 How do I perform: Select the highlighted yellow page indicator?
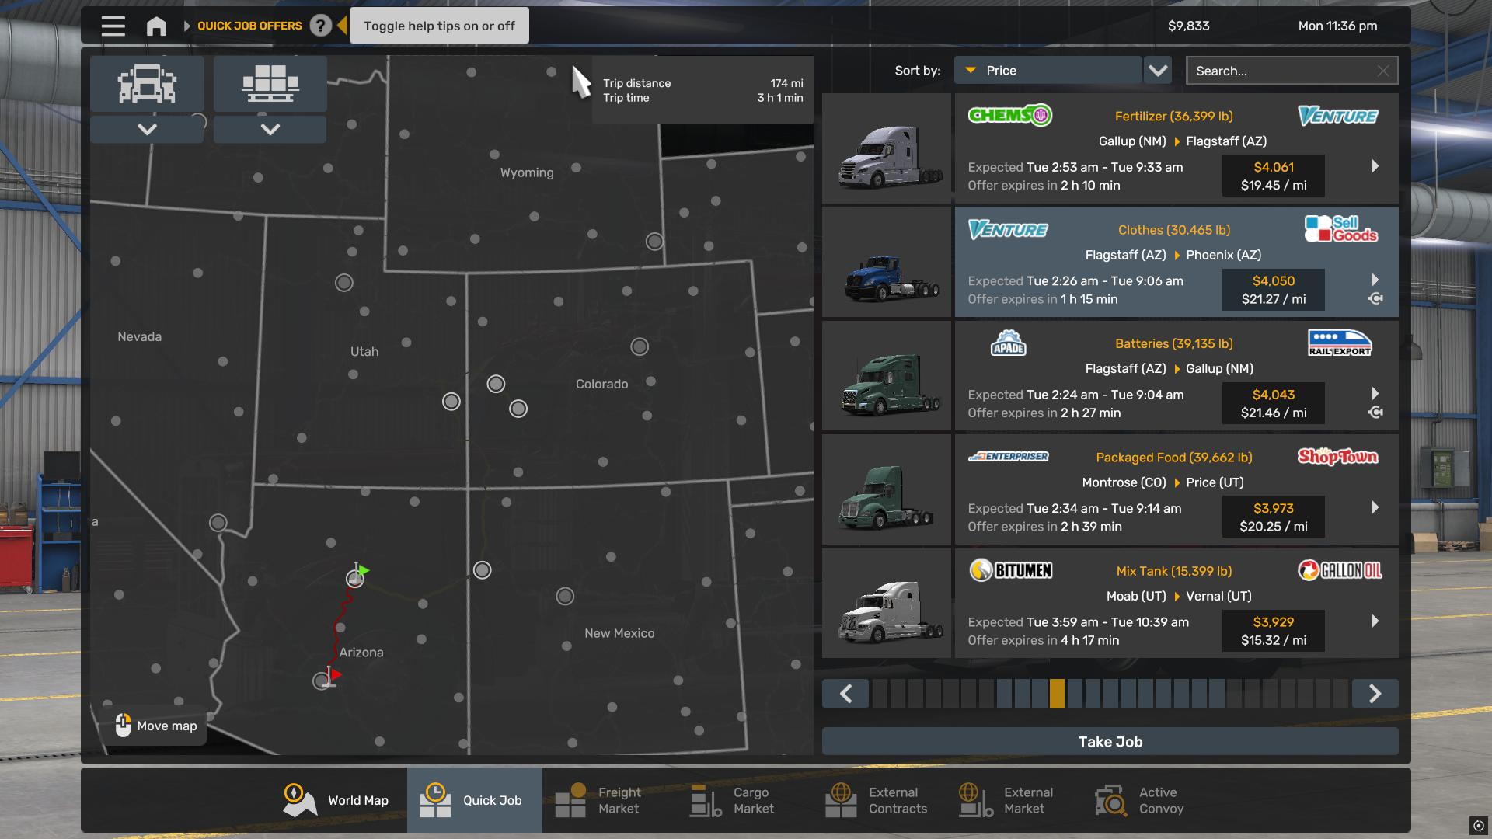tap(1057, 694)
